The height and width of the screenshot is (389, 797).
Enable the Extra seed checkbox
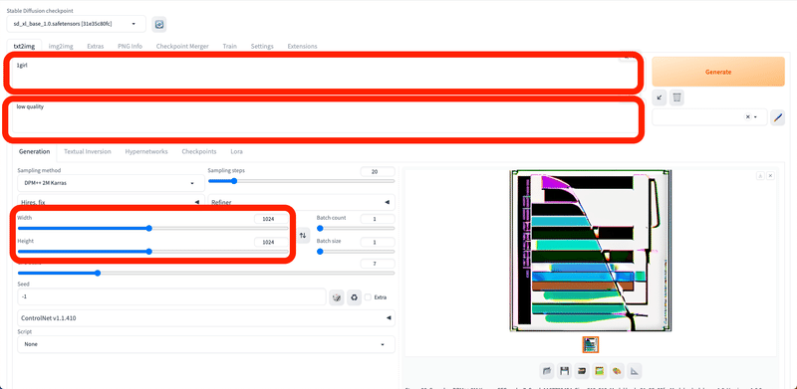368,297
